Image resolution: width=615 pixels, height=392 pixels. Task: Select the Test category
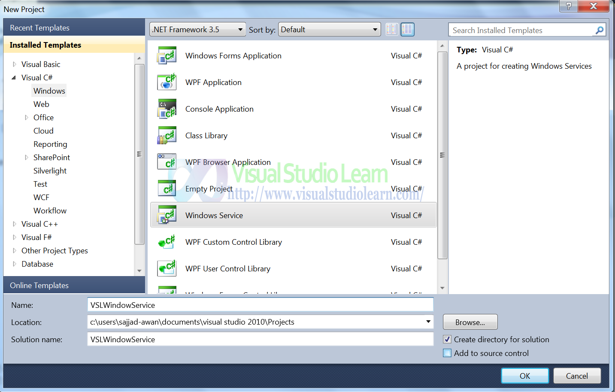pos(40,184)
